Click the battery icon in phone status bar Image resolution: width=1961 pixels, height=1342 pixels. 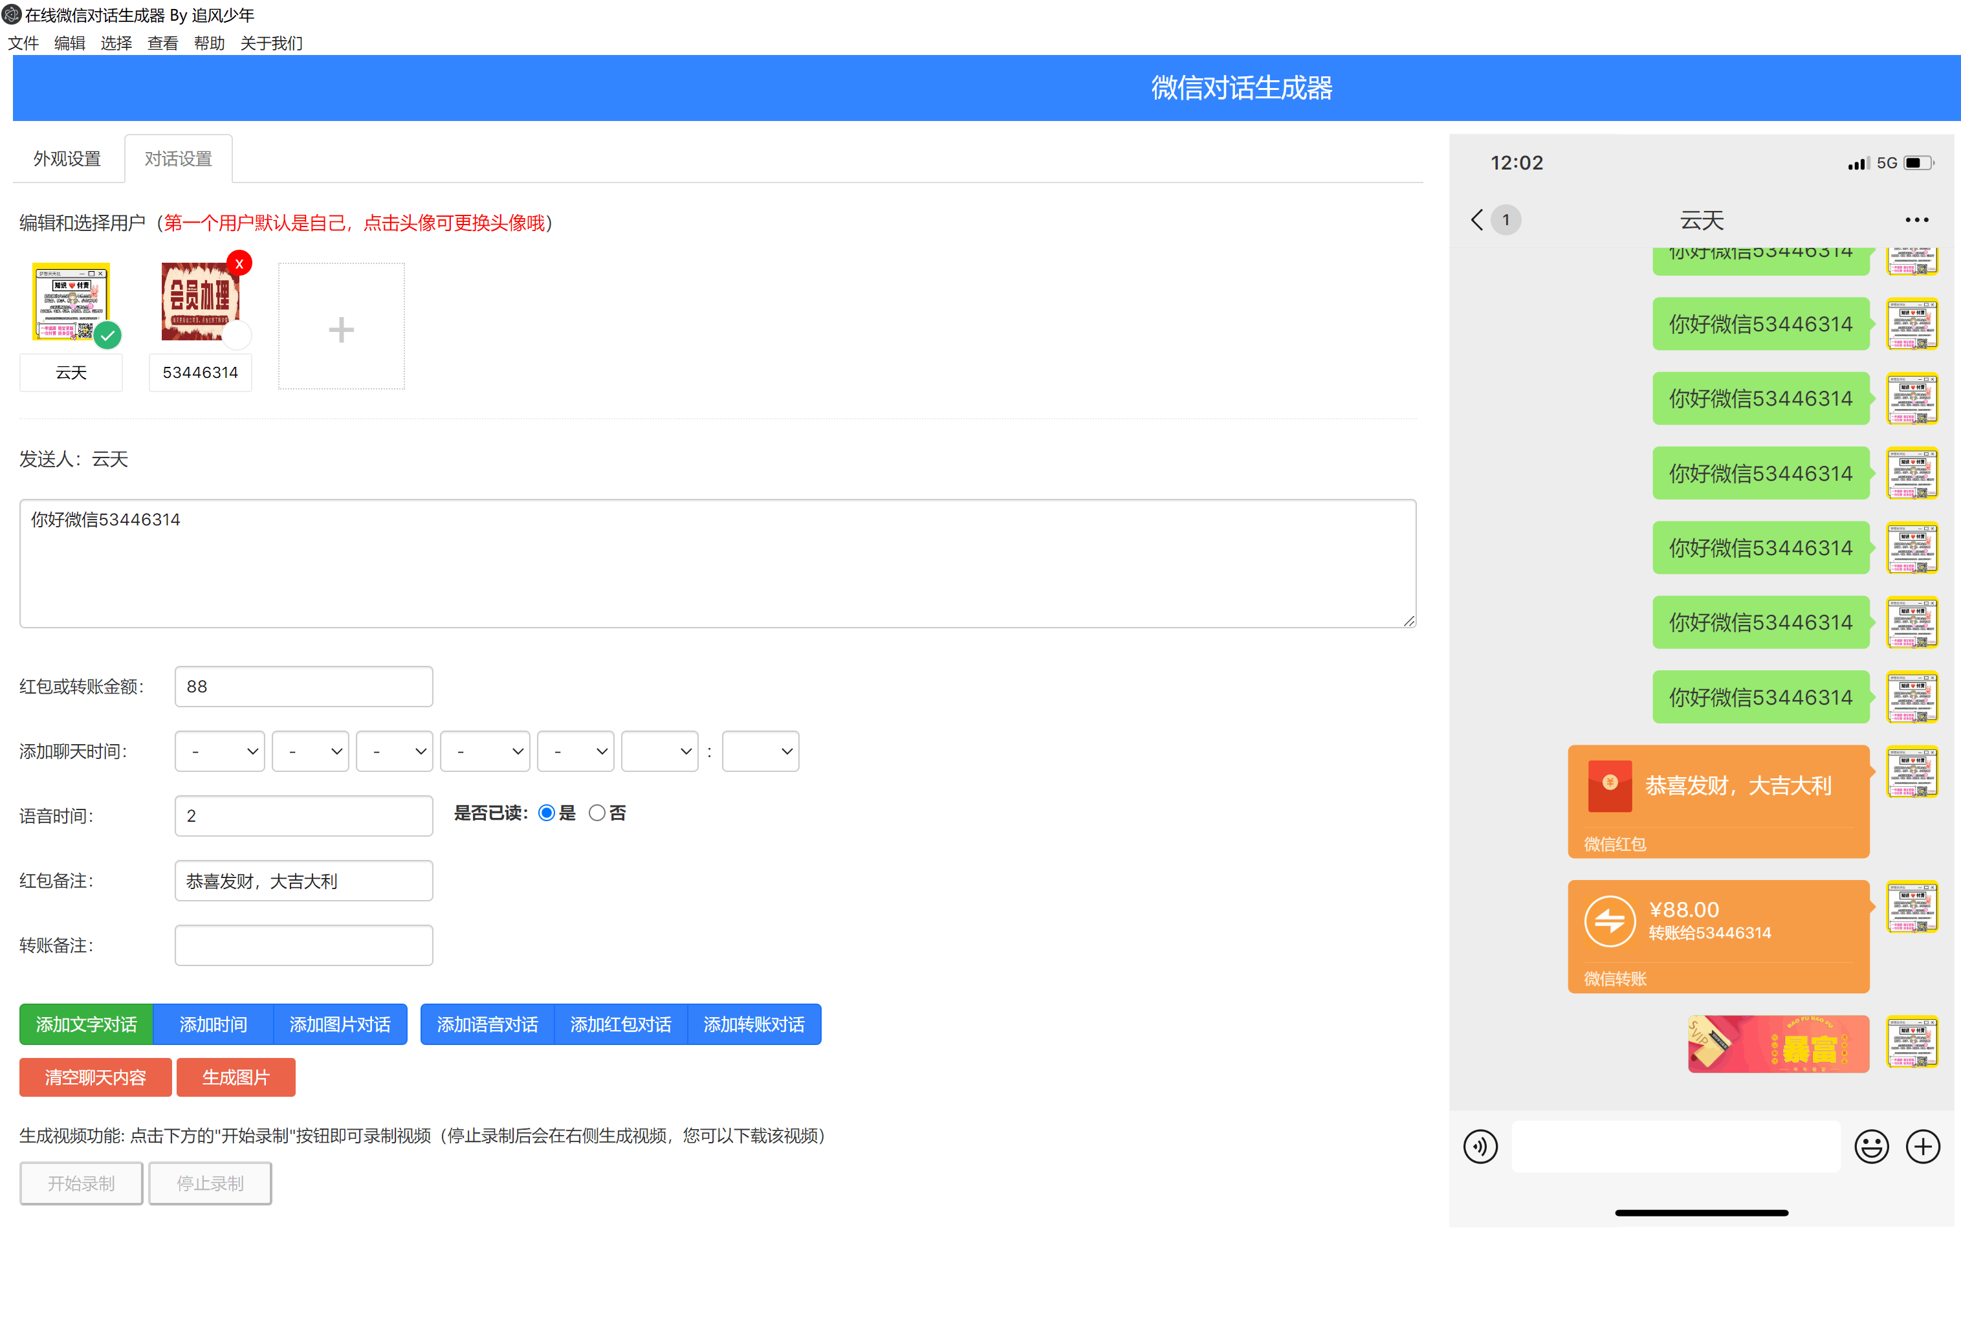1919,163
